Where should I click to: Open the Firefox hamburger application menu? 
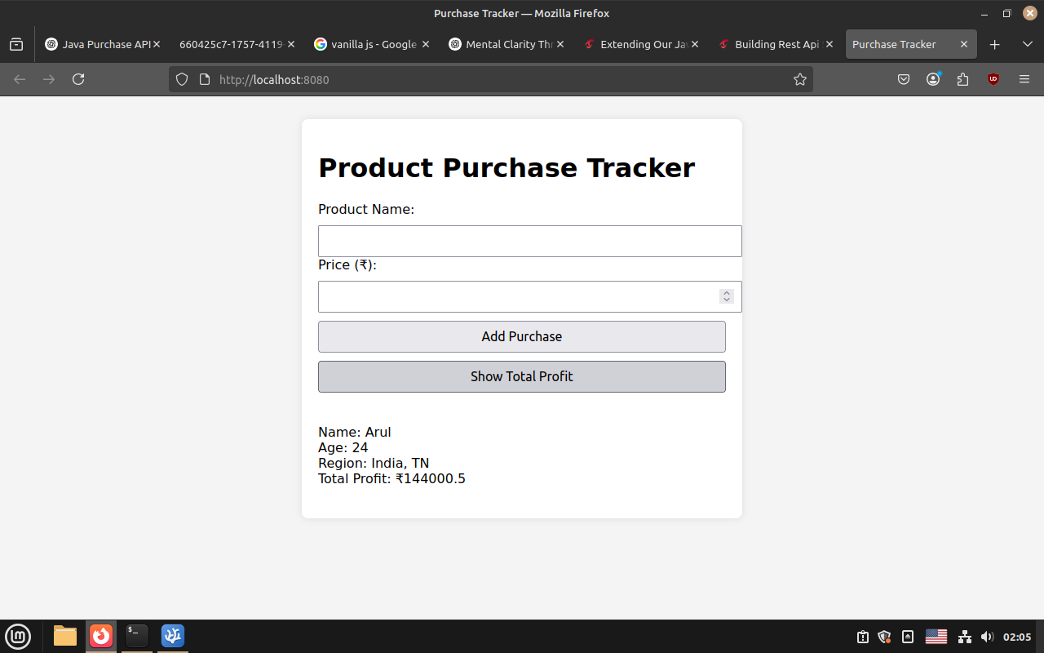[x=1024, y=79]
